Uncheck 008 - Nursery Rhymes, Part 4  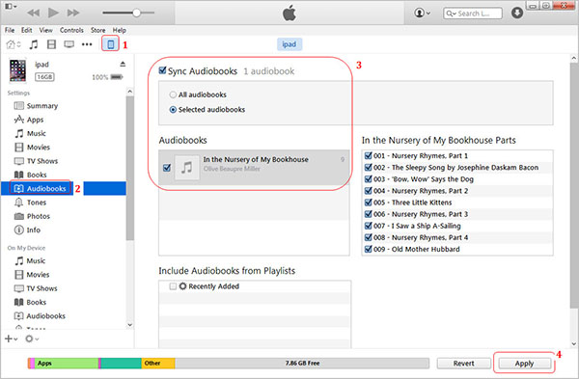[x=369, y=237]
